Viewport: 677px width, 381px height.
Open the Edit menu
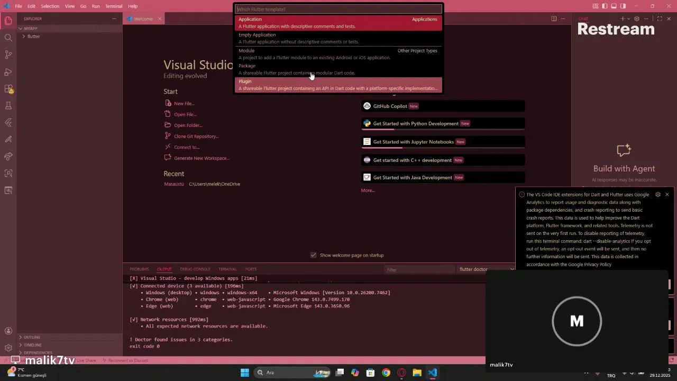[31, 6]
